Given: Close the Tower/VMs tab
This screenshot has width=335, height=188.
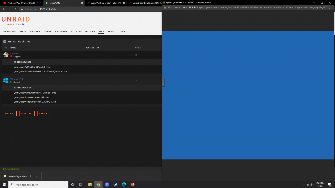Looking at the screenshot, I should tap(82, 3).
